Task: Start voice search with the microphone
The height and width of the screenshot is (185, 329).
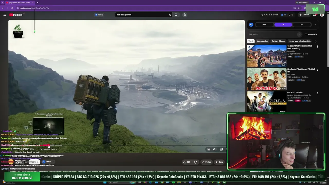Action: click(x=185, y=15)
